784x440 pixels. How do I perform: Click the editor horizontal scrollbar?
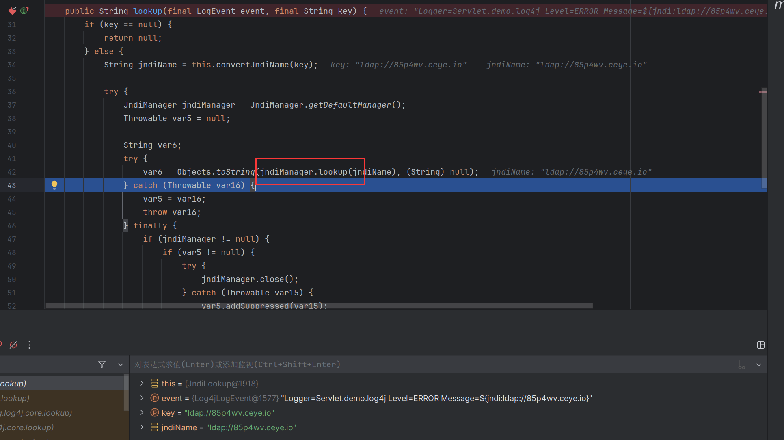pyautogui.click(x=320, y=306)
